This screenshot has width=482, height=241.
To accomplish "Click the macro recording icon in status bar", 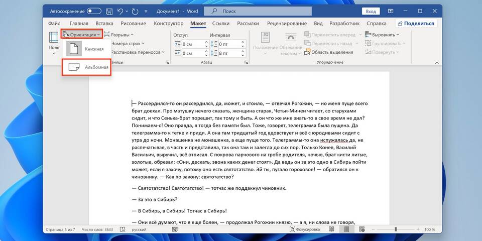I will [x=175, y=229].
